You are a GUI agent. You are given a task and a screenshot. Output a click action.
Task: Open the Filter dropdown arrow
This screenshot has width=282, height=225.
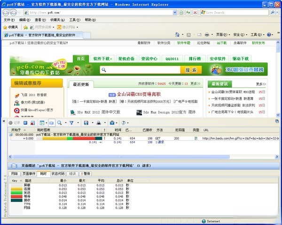78,123
